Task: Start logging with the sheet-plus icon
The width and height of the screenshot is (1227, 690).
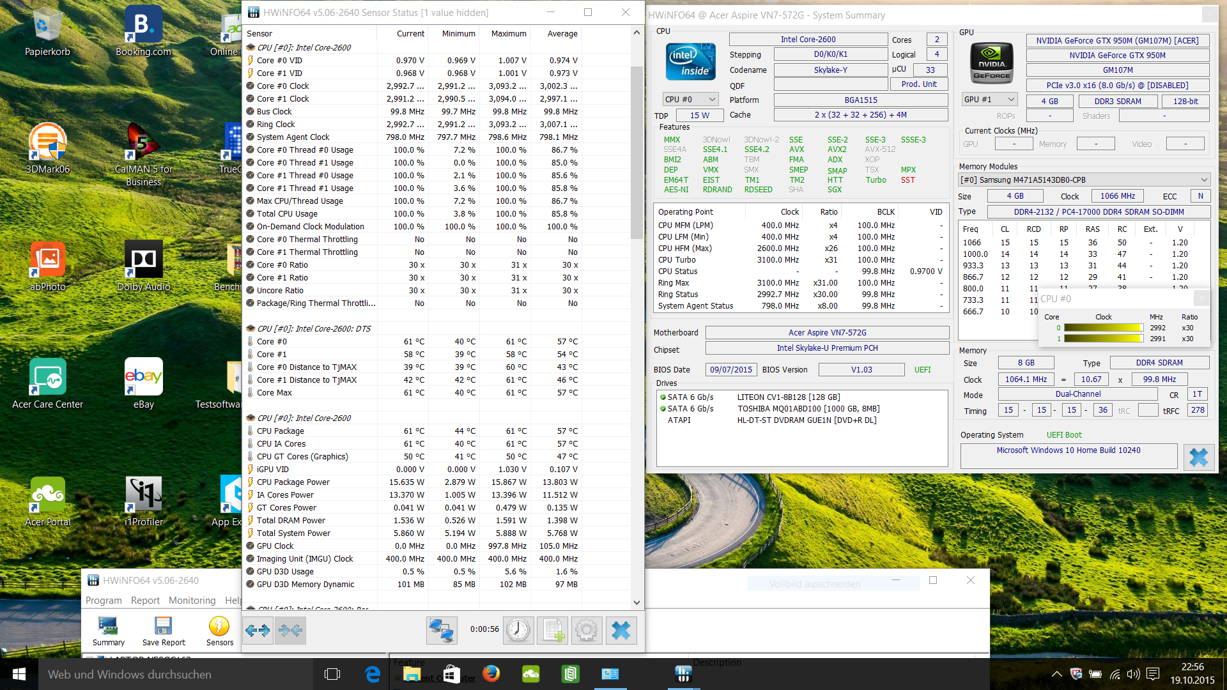Action: click(553, 631)
